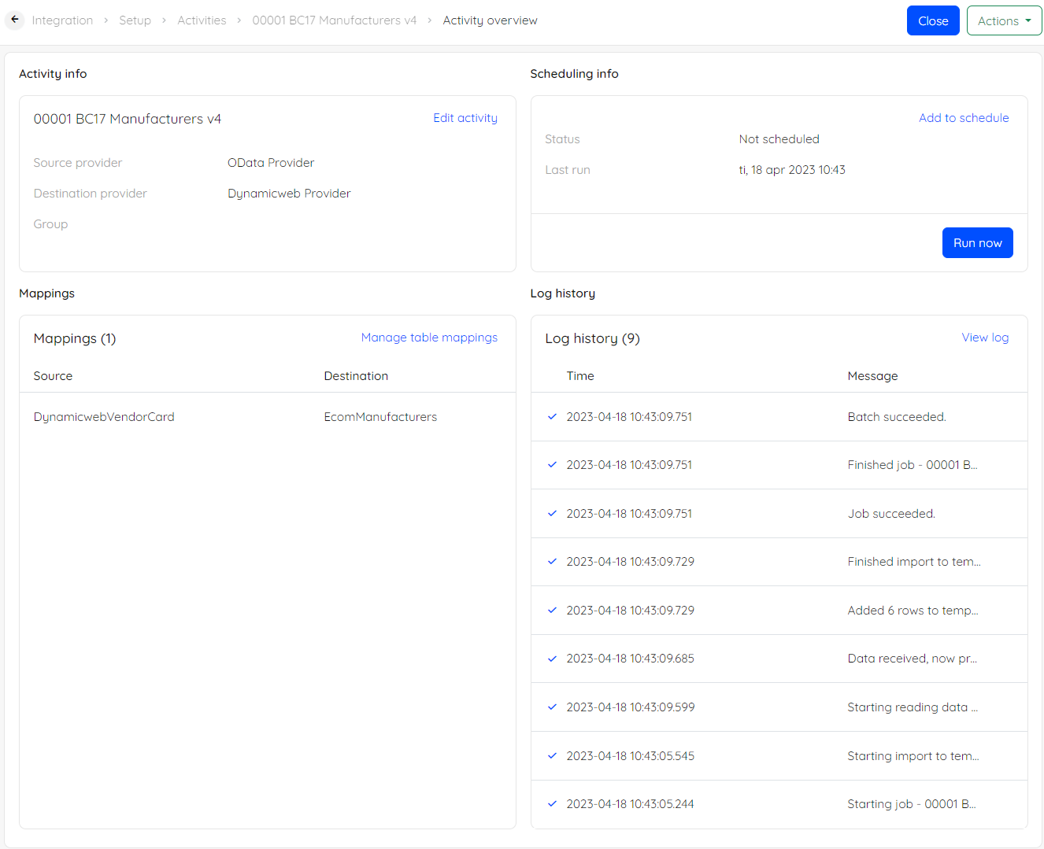
Task: Select the DynamicwebVendorCard mapping source
Action: point(104,417)
